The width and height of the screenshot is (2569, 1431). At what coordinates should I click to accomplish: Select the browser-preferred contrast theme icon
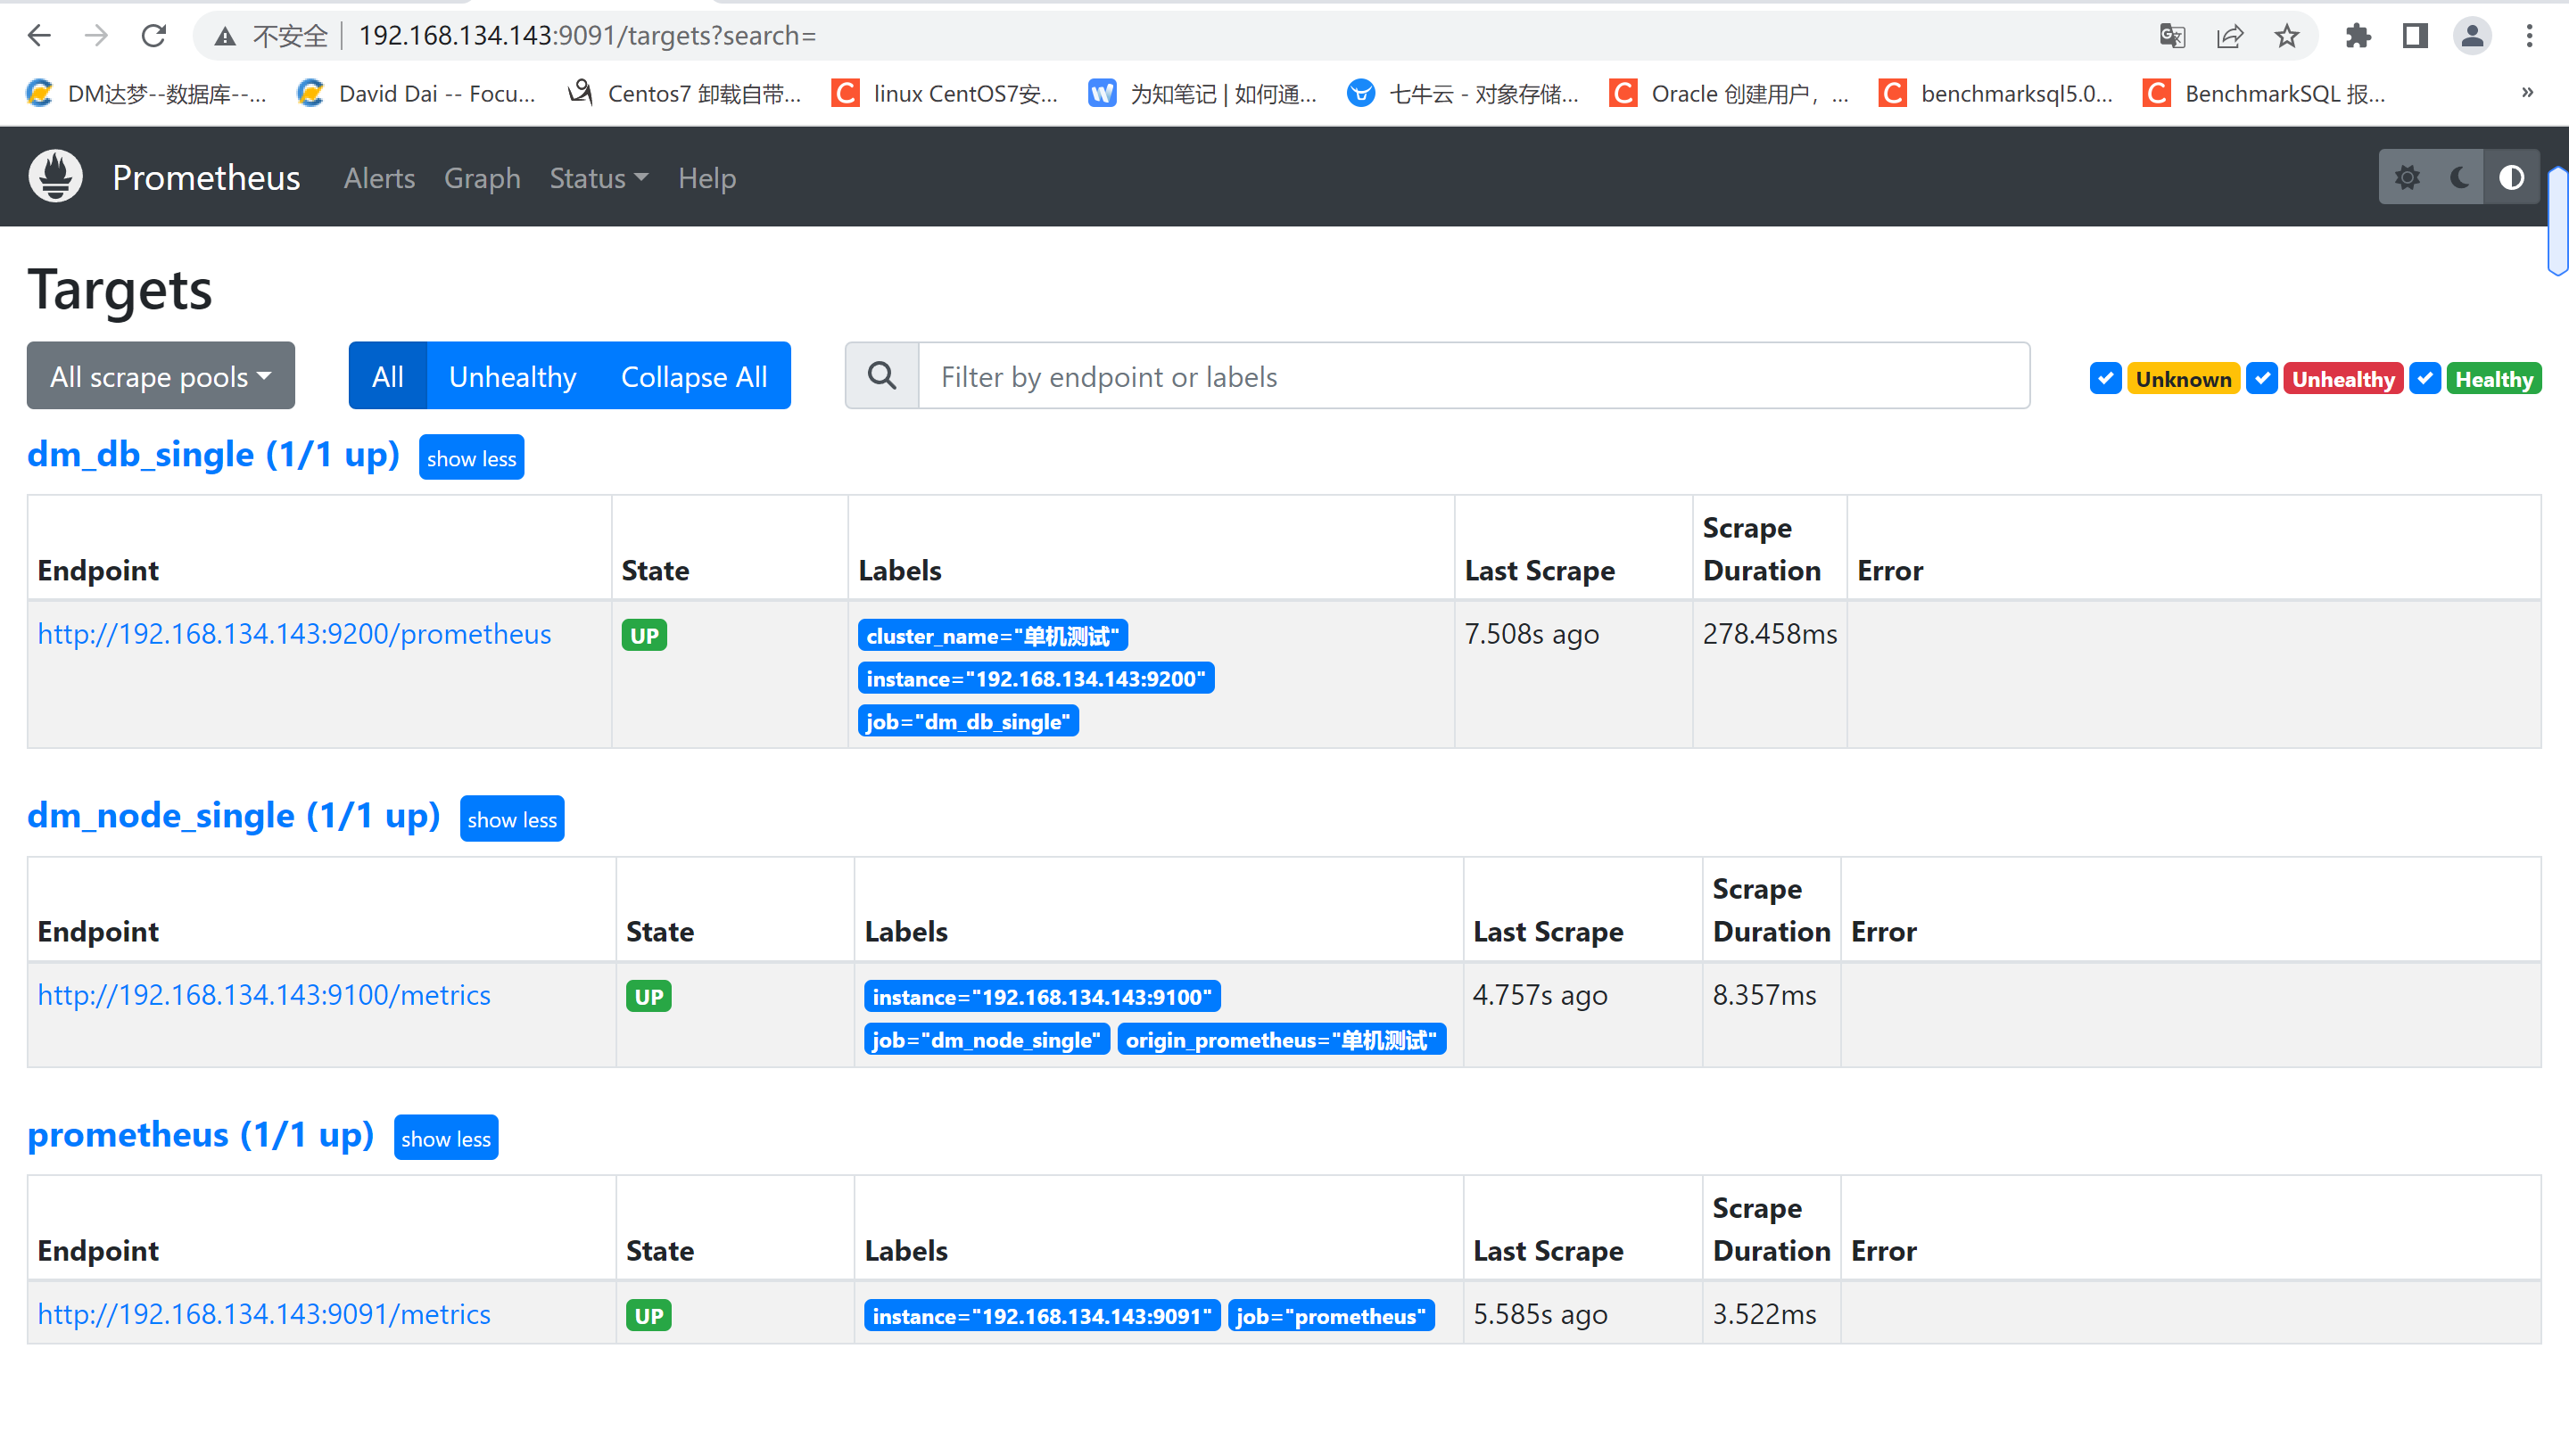point(2511,177)
